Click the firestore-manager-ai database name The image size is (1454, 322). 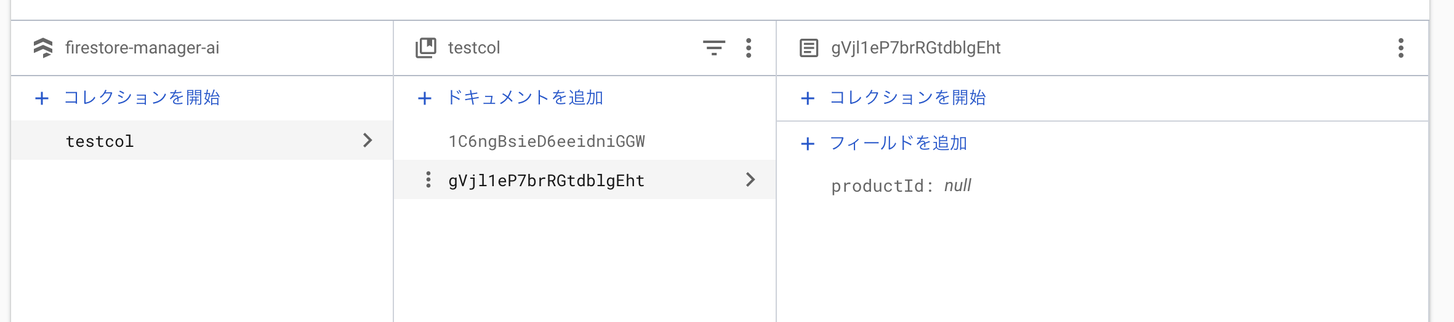pos(142,48)
